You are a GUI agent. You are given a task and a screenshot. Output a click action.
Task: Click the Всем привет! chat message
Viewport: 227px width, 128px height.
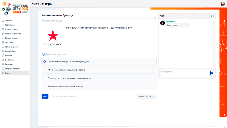pos(178,25)
